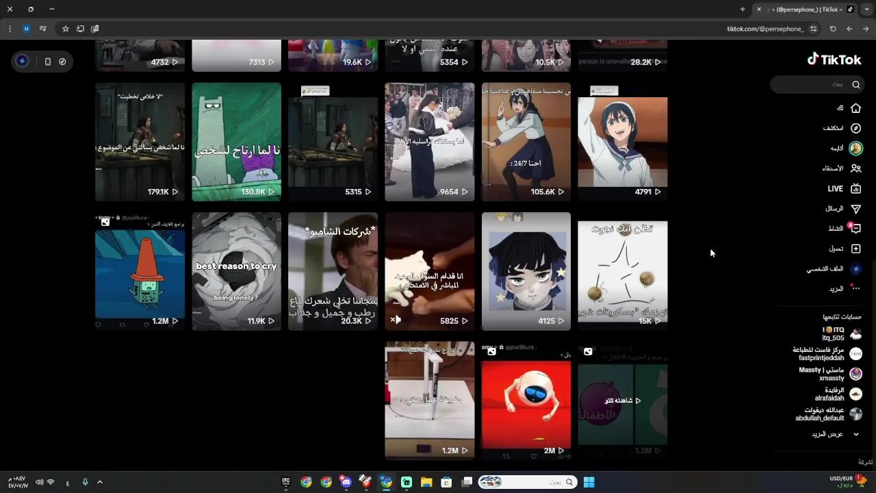Click the browser back arrow
Image resolution: width=876 pixels, height=493 pixels.
(849, 29)
